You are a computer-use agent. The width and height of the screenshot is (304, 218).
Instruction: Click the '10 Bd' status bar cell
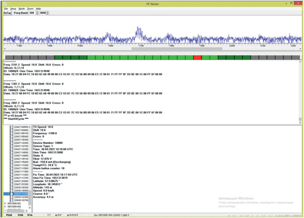(x=20, y=215)
